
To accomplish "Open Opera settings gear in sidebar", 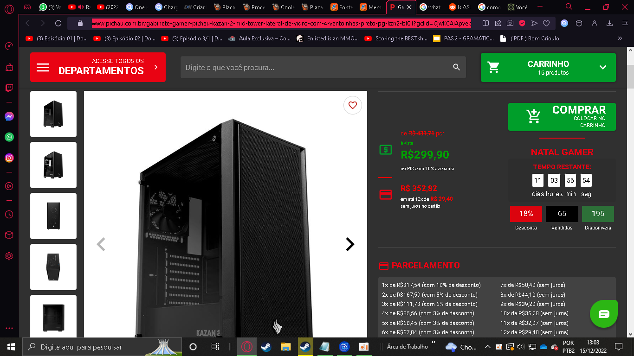I will 9,256.
